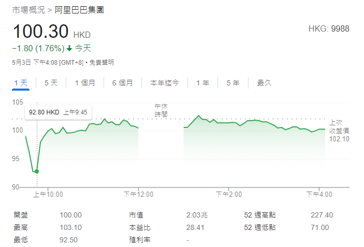
Task: Open the 市場概況 breadcrumb link
Action: [x=28, y=10]
